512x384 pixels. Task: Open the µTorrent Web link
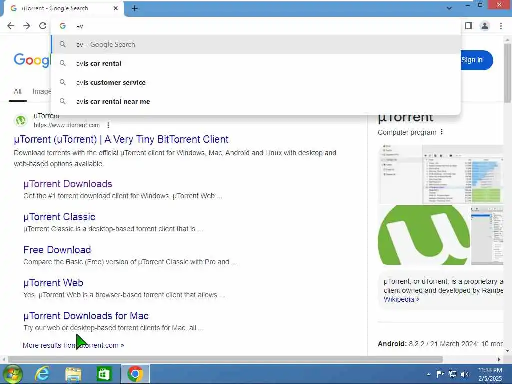pos(53,283)
